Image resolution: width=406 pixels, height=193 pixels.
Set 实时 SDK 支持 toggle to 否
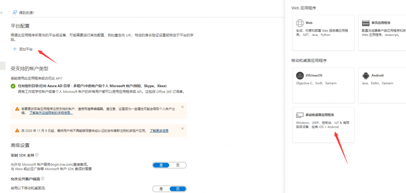coord(178,165)
